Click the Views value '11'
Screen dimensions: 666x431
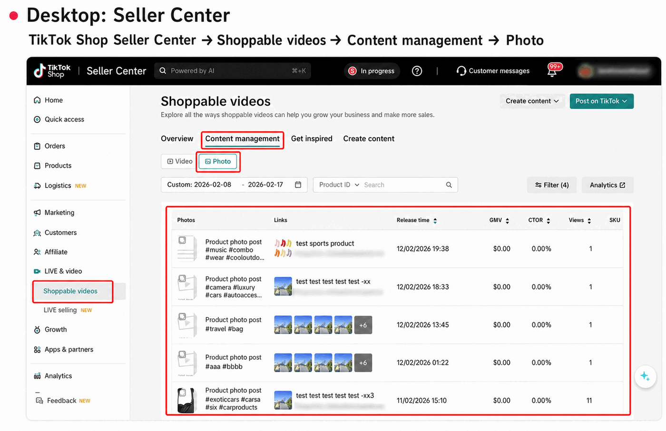click(x=589, y=401)
